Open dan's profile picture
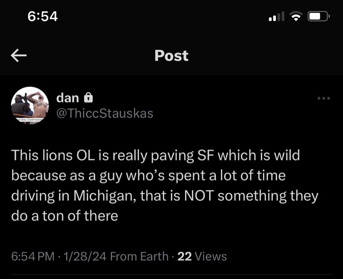Viewport: 343px width, 279px height. (x=30, y=105)
